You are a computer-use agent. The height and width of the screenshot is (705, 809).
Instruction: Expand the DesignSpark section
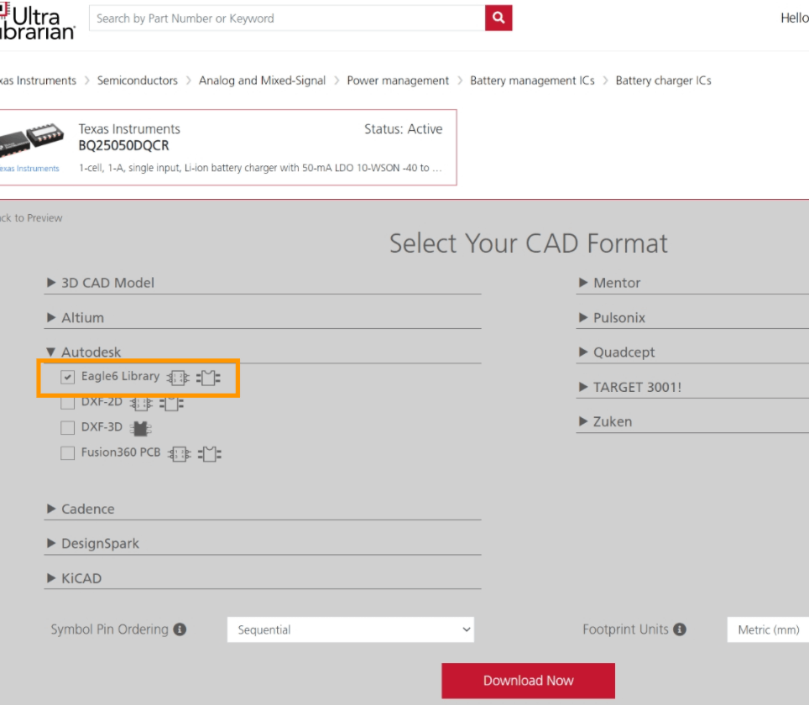(263, 544)
